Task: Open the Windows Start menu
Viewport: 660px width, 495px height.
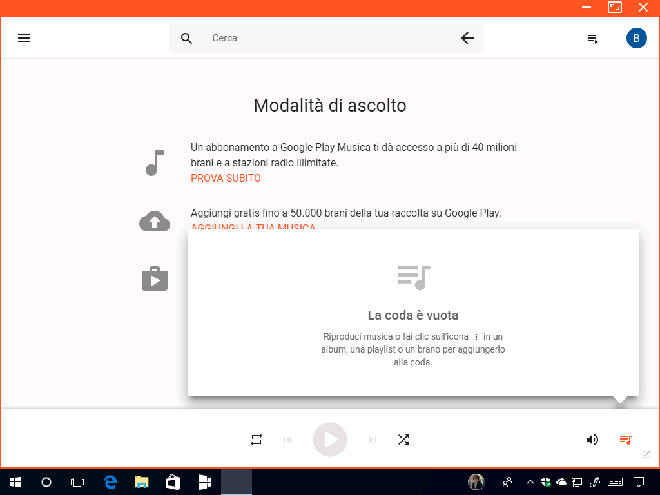Action: [x=15, y=482]
